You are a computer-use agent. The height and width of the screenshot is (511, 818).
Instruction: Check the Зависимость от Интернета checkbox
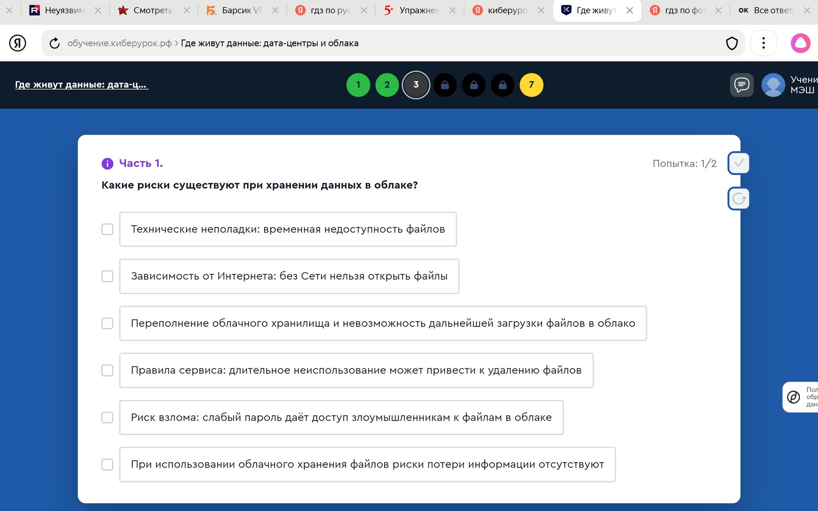107,276
